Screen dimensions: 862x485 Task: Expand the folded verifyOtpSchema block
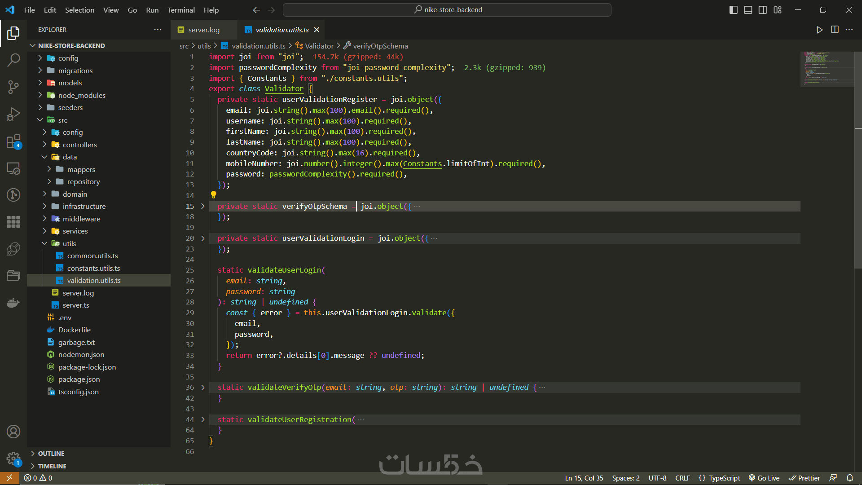[x=202, y=206]
